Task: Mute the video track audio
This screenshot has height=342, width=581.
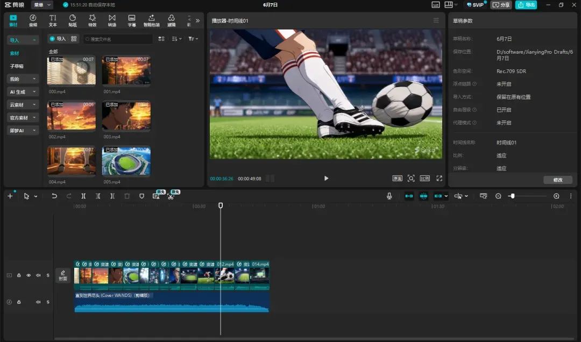Action: (x=38, y=275)
